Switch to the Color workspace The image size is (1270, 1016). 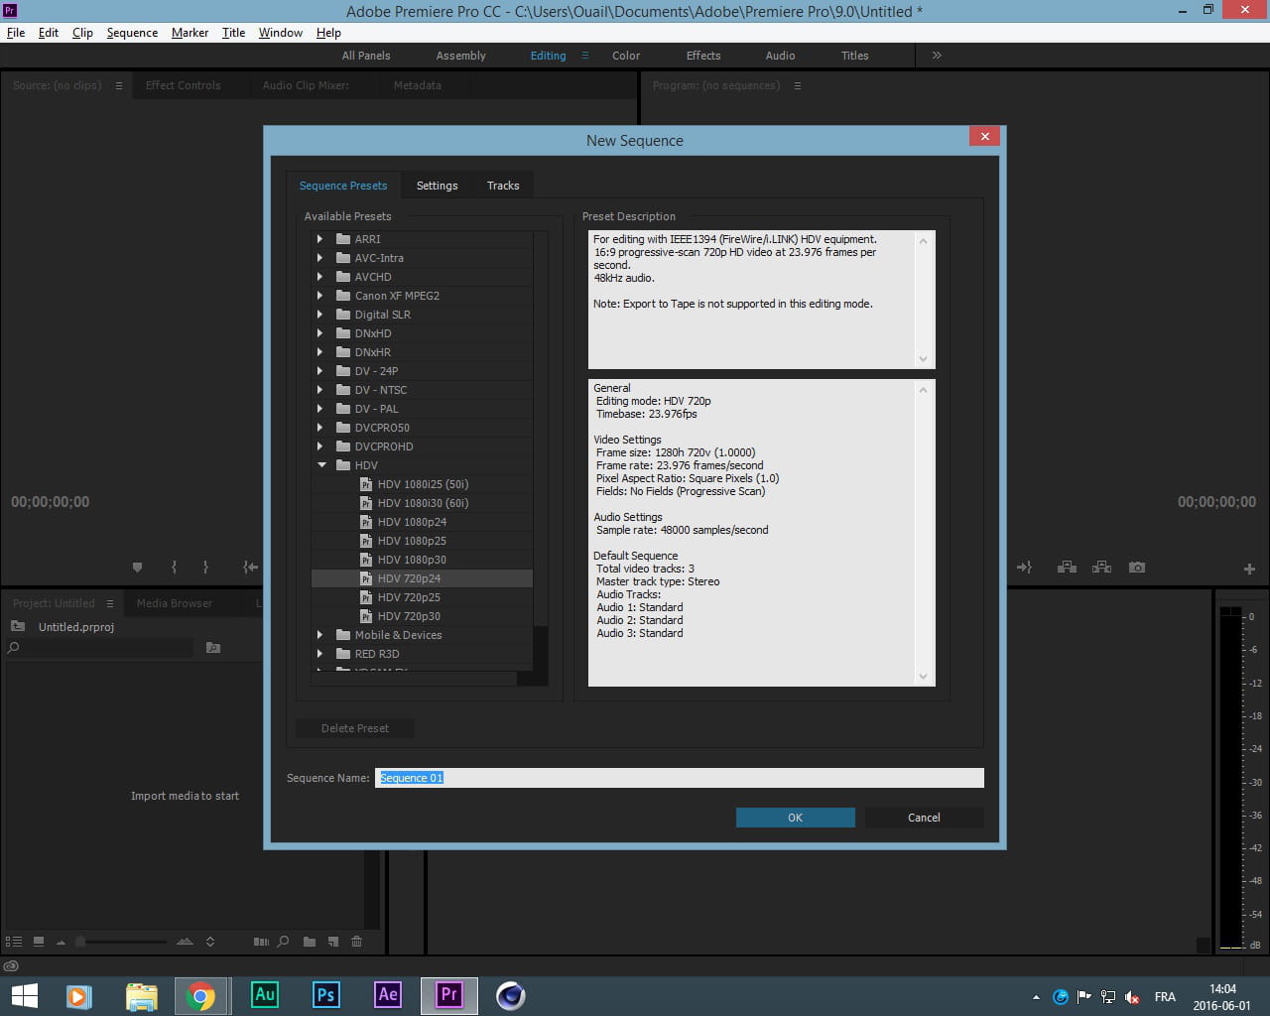626,56
